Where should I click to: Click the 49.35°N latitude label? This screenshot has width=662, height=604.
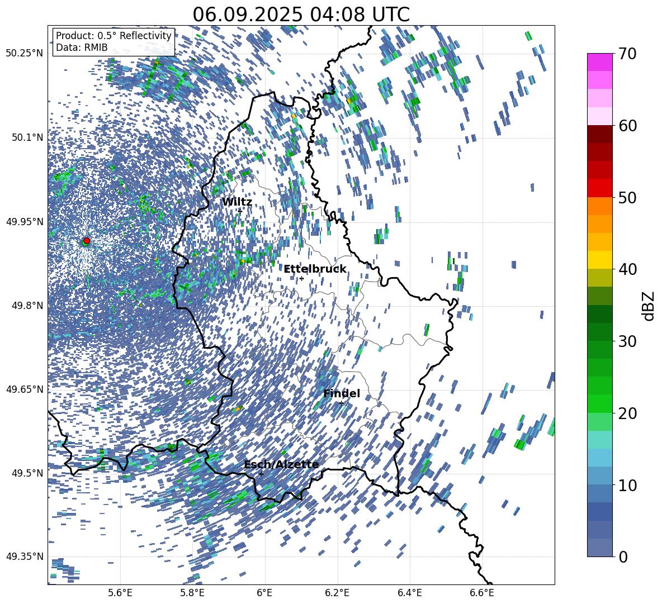(25, 557)
